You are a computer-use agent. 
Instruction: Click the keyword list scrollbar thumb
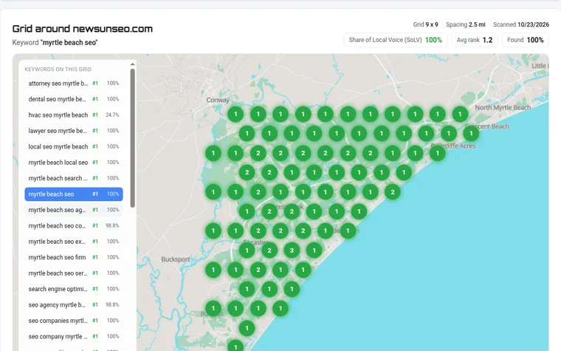point(132,138)
